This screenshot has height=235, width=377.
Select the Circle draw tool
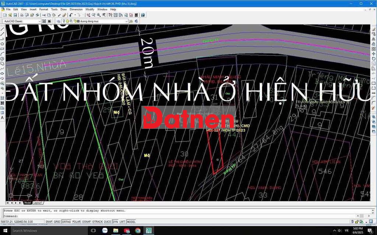(2, 59)
